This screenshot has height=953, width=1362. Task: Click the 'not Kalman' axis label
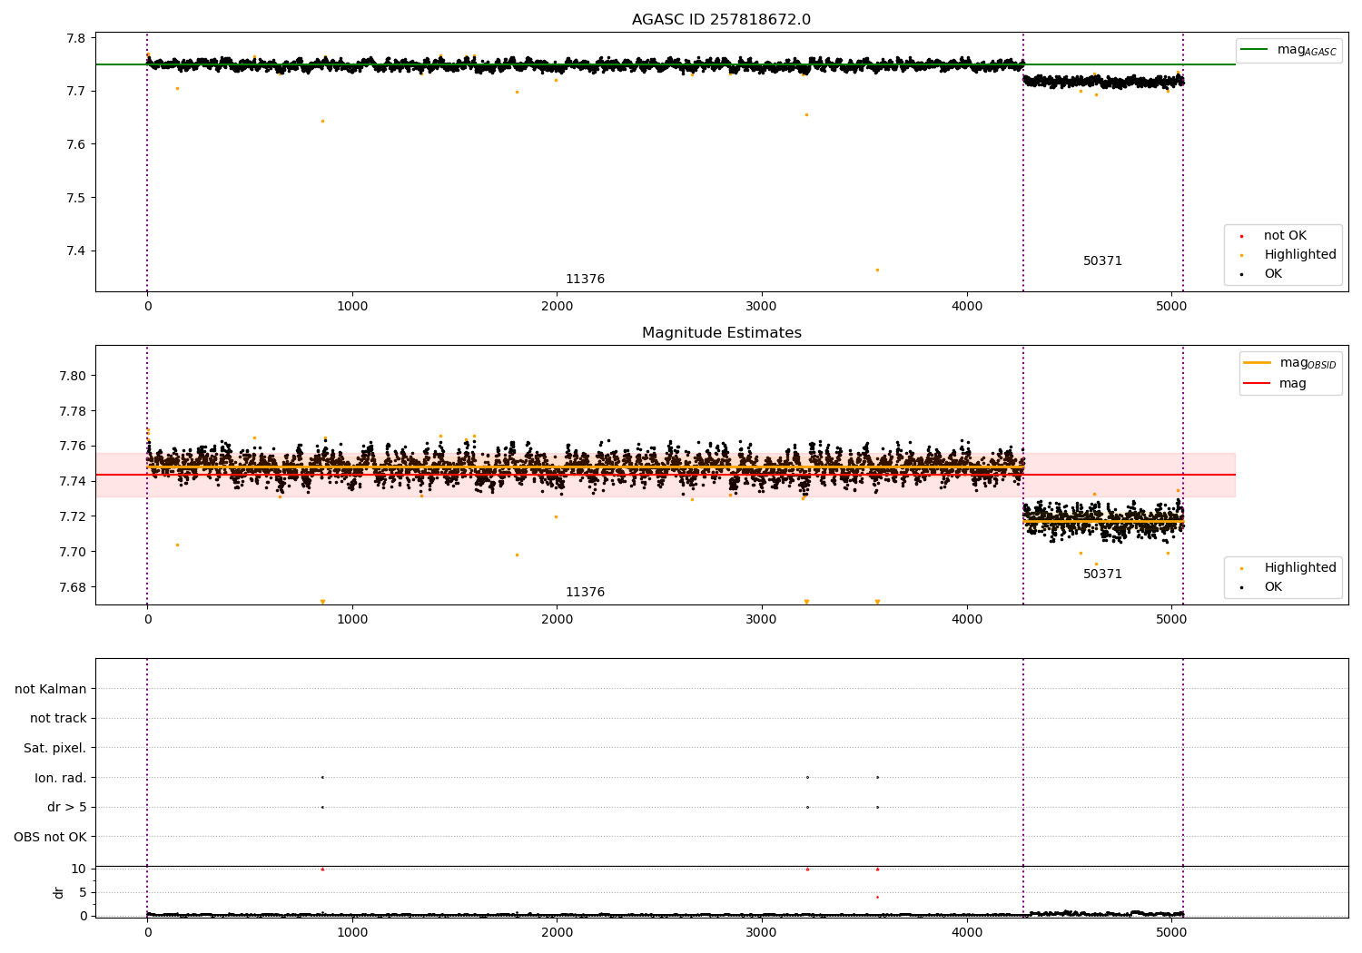pyautogui.click(x=51, y=690)
